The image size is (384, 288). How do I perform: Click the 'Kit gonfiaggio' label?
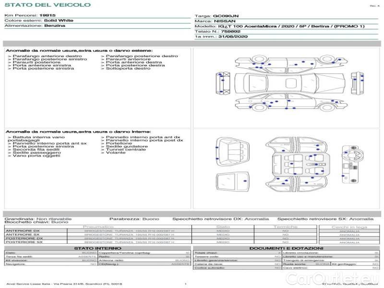(344, 264)
